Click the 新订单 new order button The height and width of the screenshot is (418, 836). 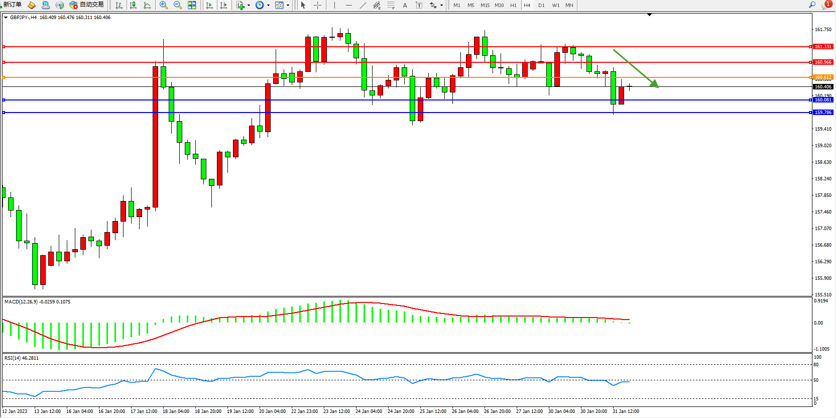(x=12, y=5)
